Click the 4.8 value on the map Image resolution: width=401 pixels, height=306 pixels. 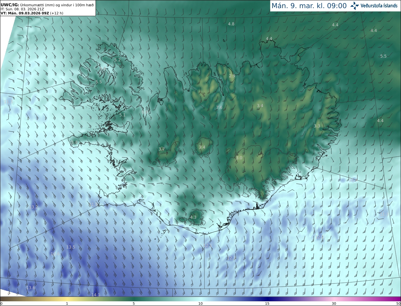(x=231, y=24)
